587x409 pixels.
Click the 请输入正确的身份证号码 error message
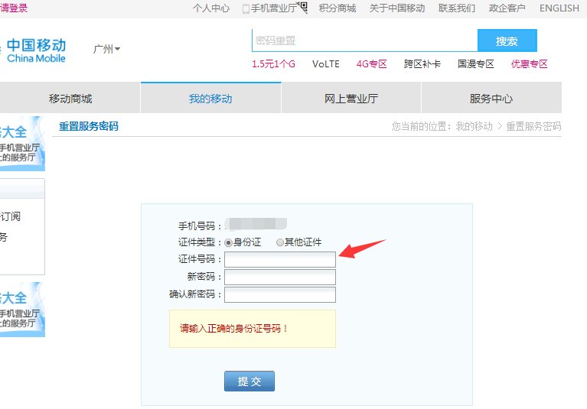pyautogui.click(x=234, y=329)
